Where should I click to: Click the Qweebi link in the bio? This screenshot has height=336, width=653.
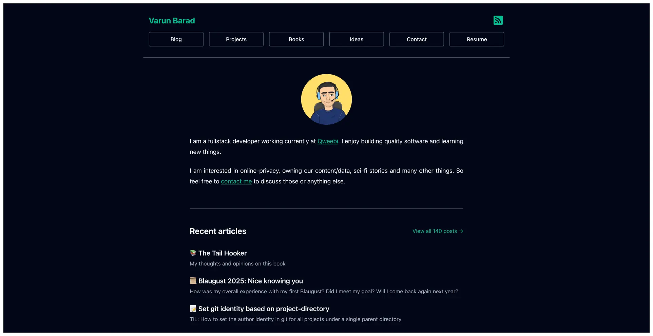[327, 141]
